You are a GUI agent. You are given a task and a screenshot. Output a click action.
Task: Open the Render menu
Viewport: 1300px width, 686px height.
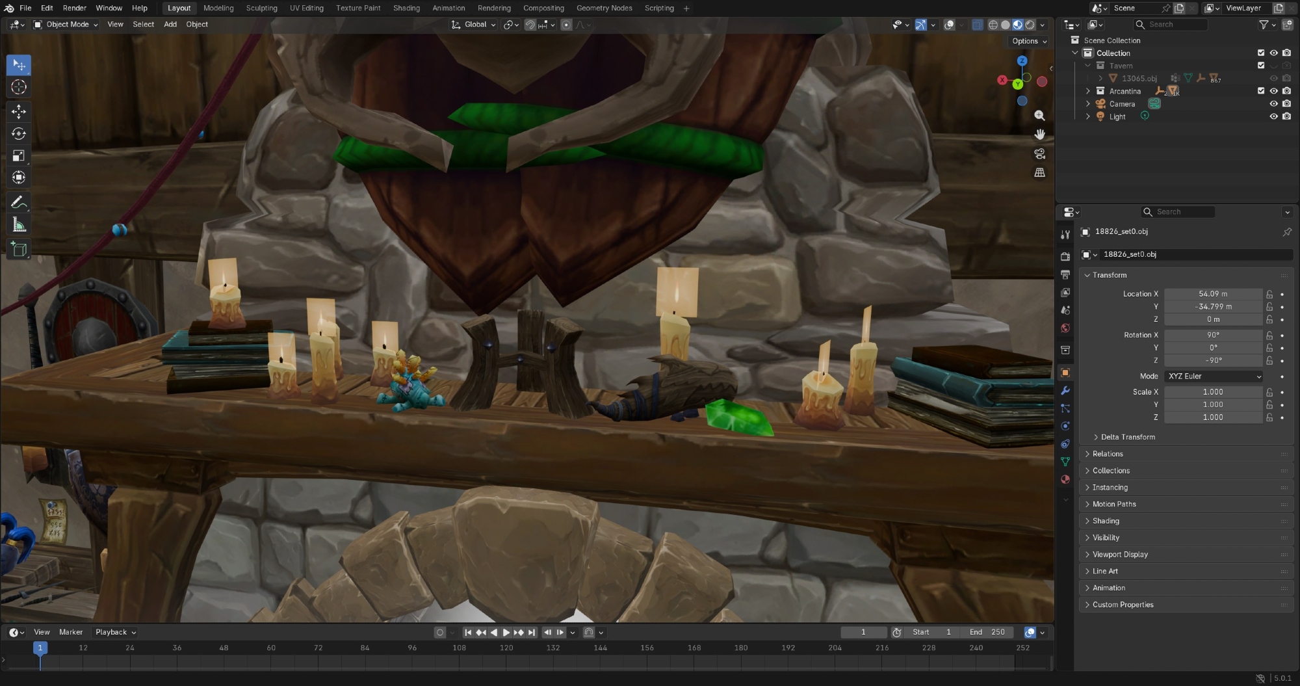point(74,8)
